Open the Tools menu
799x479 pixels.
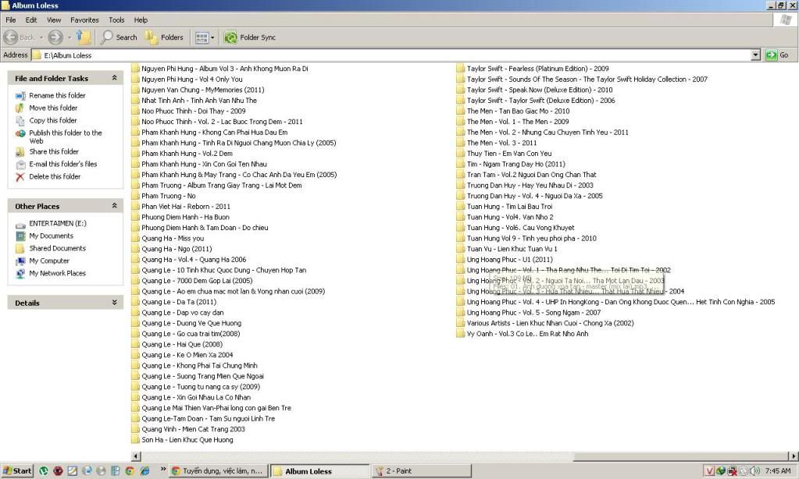coord(116,20)
